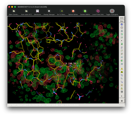The height and width of the screenshot is (116, 132).
Task: Click the anchor Fixed Atoms icon
Action: click(x=122, y=31)
